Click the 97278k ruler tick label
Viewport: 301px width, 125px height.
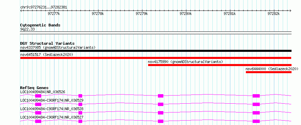click(98, 14)
